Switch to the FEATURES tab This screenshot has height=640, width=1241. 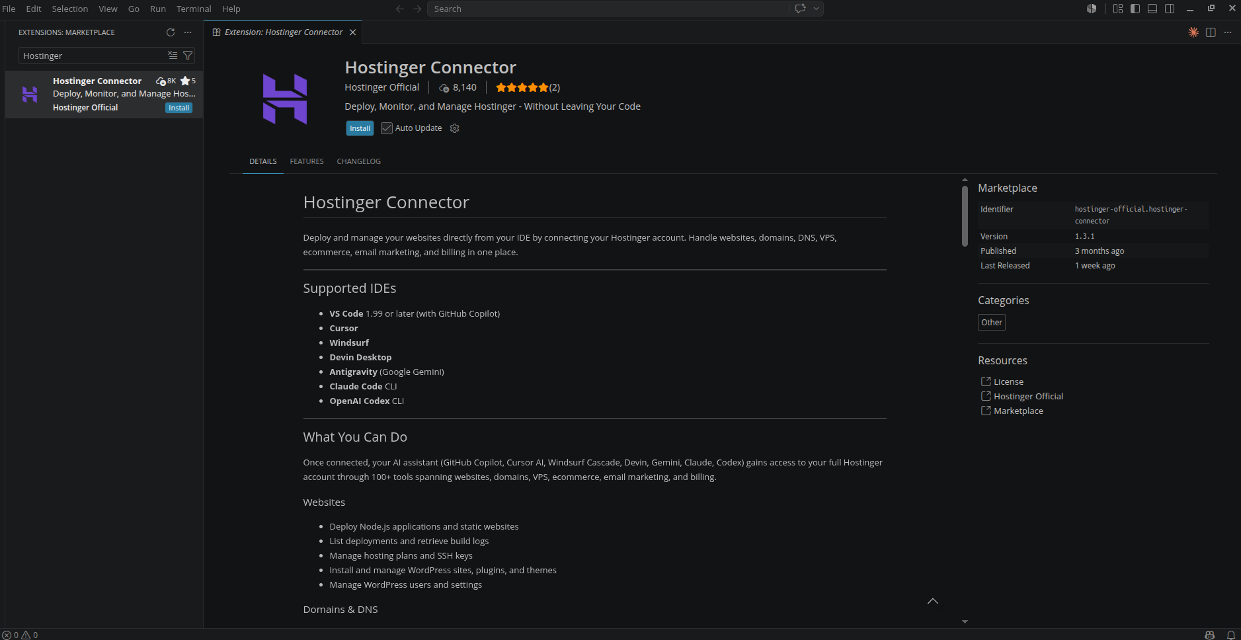(307, 161)
